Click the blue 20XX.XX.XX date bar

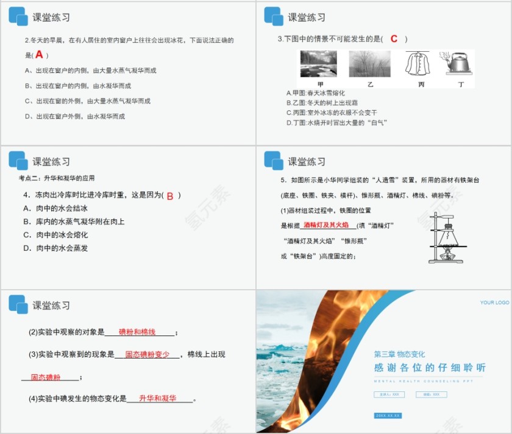389,415
